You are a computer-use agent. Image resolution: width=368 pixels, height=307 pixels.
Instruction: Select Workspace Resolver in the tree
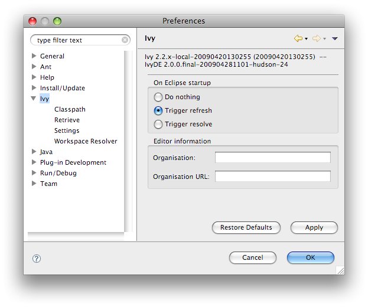pyautogui.click(x=86, y=141)
